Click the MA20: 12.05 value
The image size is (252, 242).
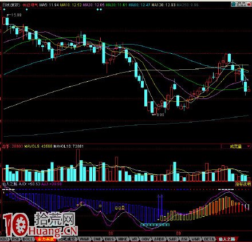93,5
